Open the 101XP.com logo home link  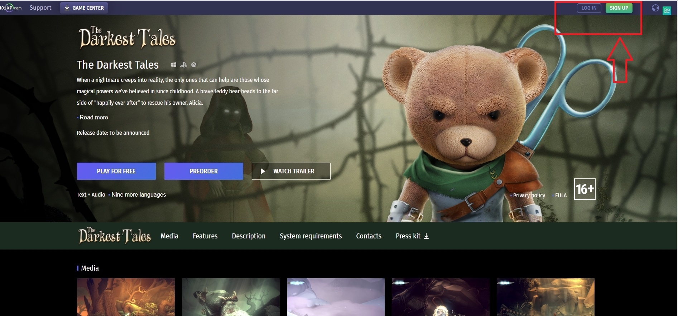(11, 8)
